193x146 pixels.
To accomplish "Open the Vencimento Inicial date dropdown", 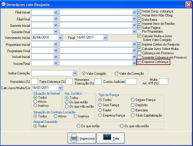I will coord(60,38).
